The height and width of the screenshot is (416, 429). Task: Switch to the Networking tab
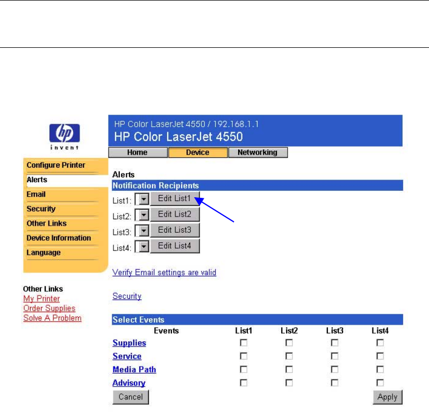pyautogui.click(x=258, y=152)
